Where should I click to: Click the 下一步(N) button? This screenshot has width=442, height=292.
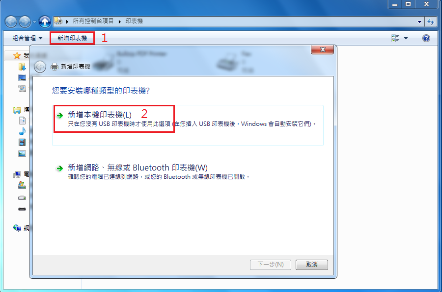270,265
